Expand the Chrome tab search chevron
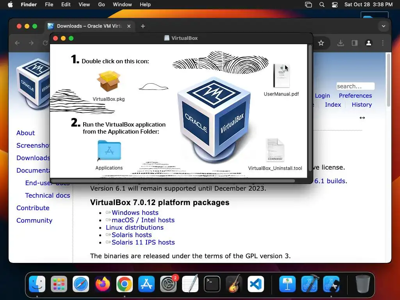Screen dimensions: 400x300 [x=384, y=26]
